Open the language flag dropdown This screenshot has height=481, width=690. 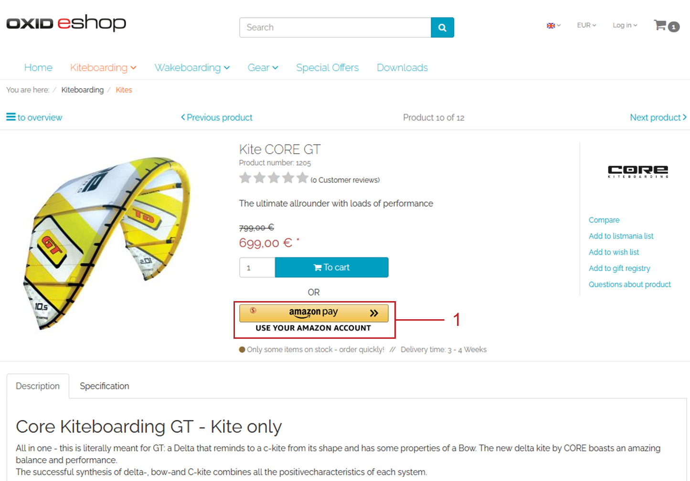pos(553,25)
